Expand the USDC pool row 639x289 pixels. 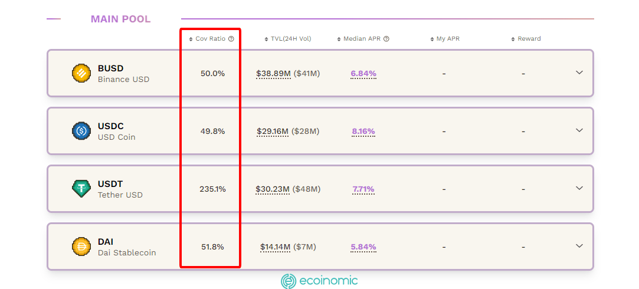tap(579, 130)
